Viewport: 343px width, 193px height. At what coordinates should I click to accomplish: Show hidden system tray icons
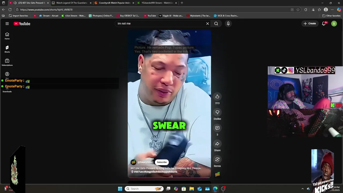pos(303,189)
